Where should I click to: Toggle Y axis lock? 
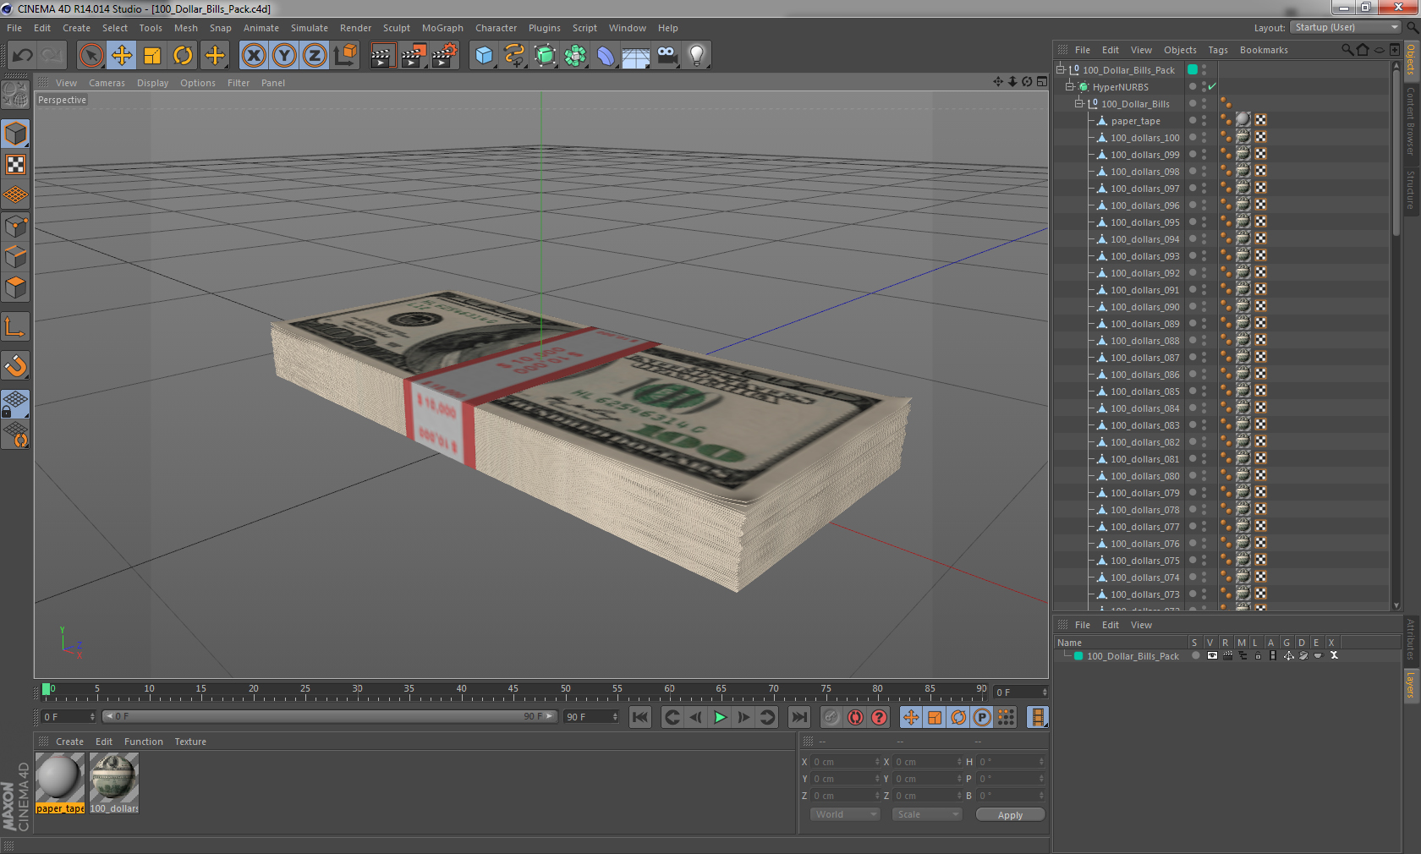(x=284, y=56)
